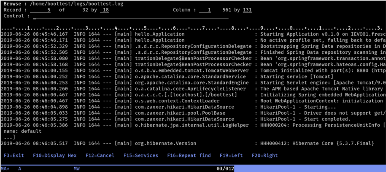Shift view with F20=Right
This screenshot has width=386, height=172.
pos(265,156)
